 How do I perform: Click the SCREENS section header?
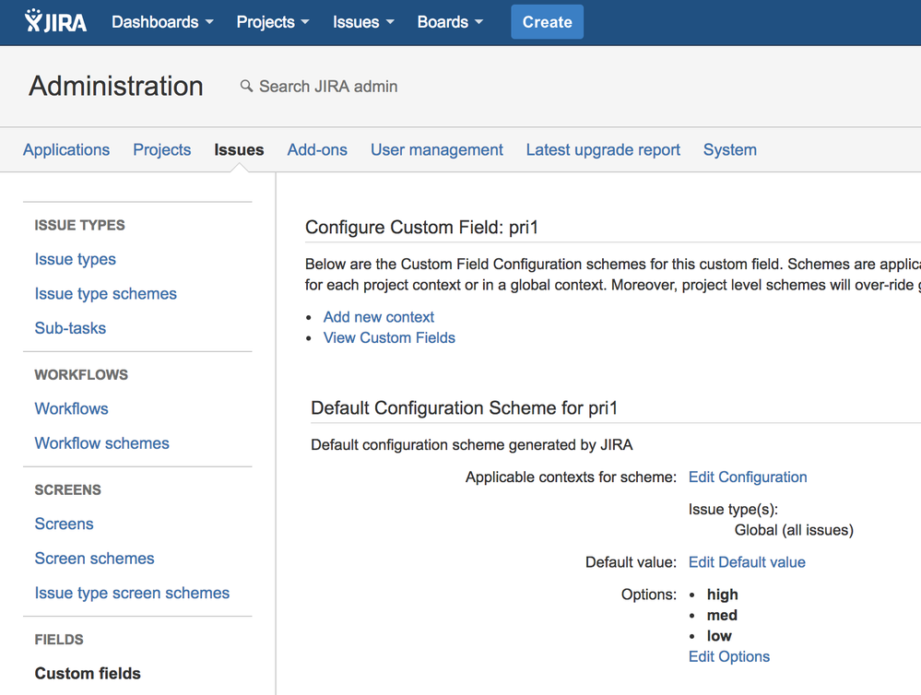click(x=67, y=490)
